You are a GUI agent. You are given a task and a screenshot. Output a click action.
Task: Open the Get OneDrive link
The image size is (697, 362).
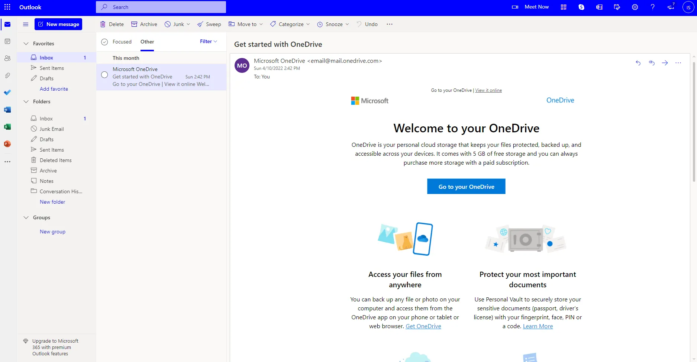click(x=423, y=326)
